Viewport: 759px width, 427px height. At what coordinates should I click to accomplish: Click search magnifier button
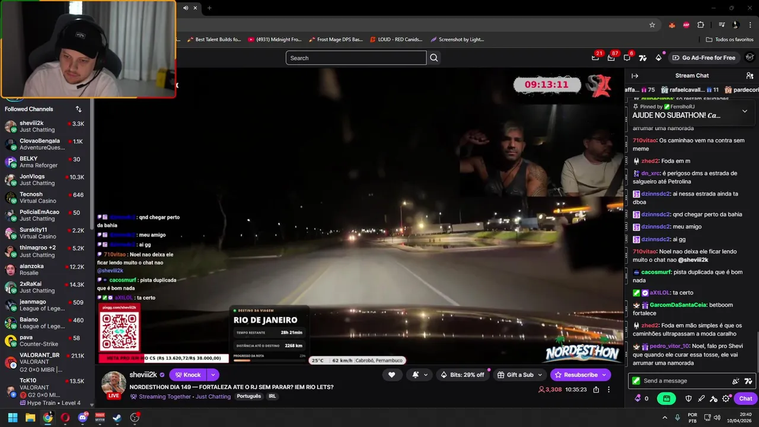click(434, 58)
